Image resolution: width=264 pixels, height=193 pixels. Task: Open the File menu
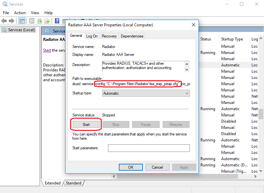[x=6, y=13]
